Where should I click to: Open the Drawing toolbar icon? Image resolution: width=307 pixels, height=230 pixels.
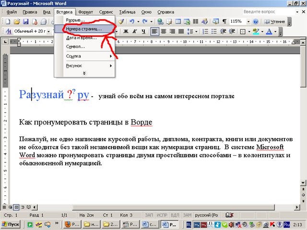tap(204, 22)
